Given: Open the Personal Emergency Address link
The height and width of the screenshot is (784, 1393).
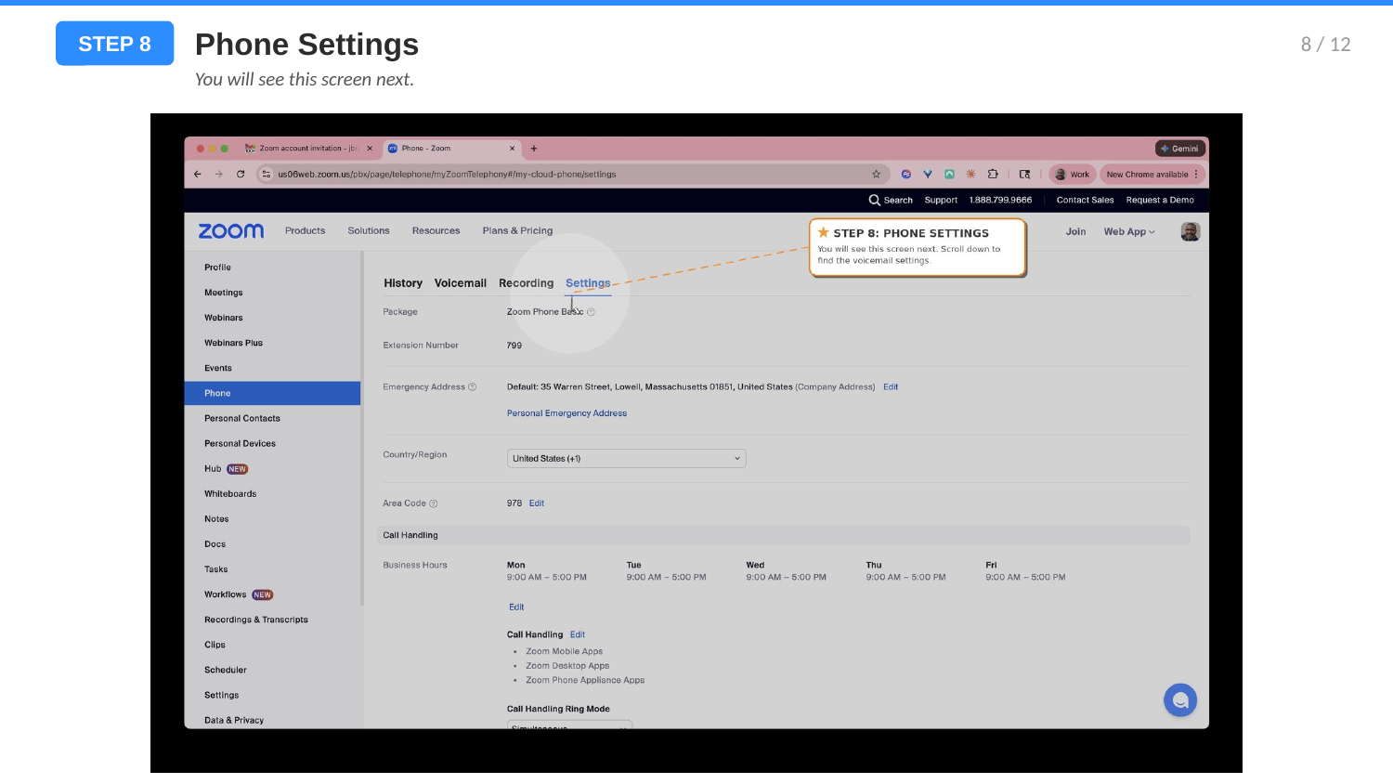Looking at the screenshot, I should 566,412.
